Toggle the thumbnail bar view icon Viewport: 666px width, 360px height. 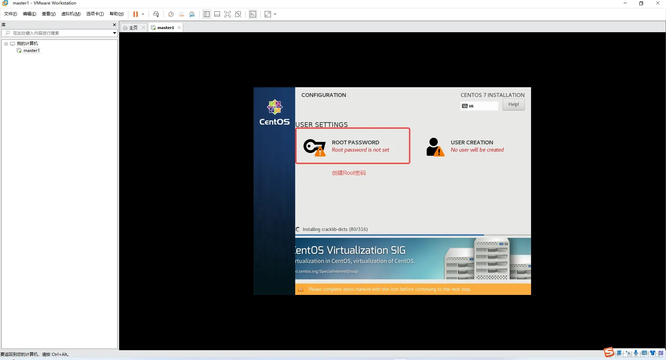pos(217,14)
